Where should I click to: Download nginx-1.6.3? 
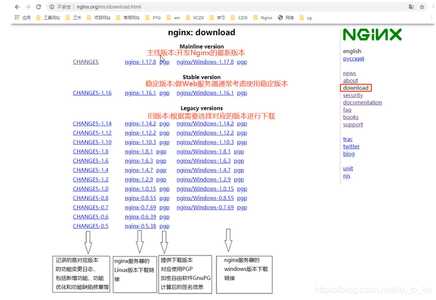coord(139,161)
